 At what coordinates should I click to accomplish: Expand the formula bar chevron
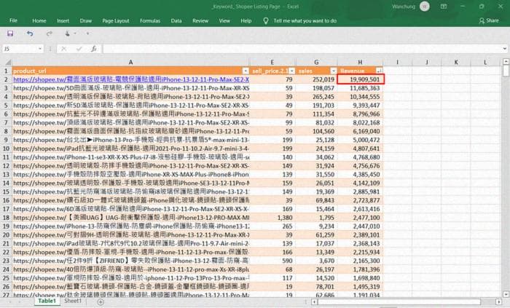pos(504,49)
